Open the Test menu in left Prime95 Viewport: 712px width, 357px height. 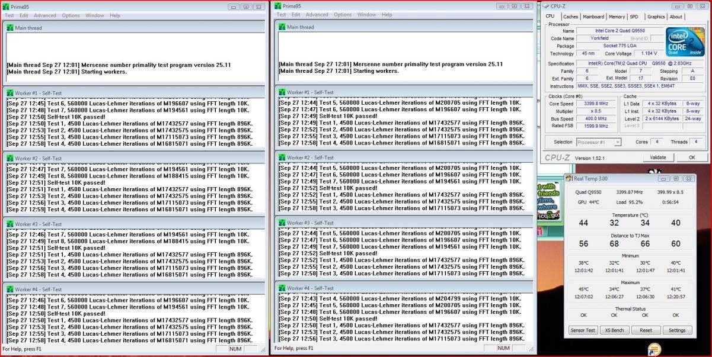pyautogui.click(x=10, y=15)
